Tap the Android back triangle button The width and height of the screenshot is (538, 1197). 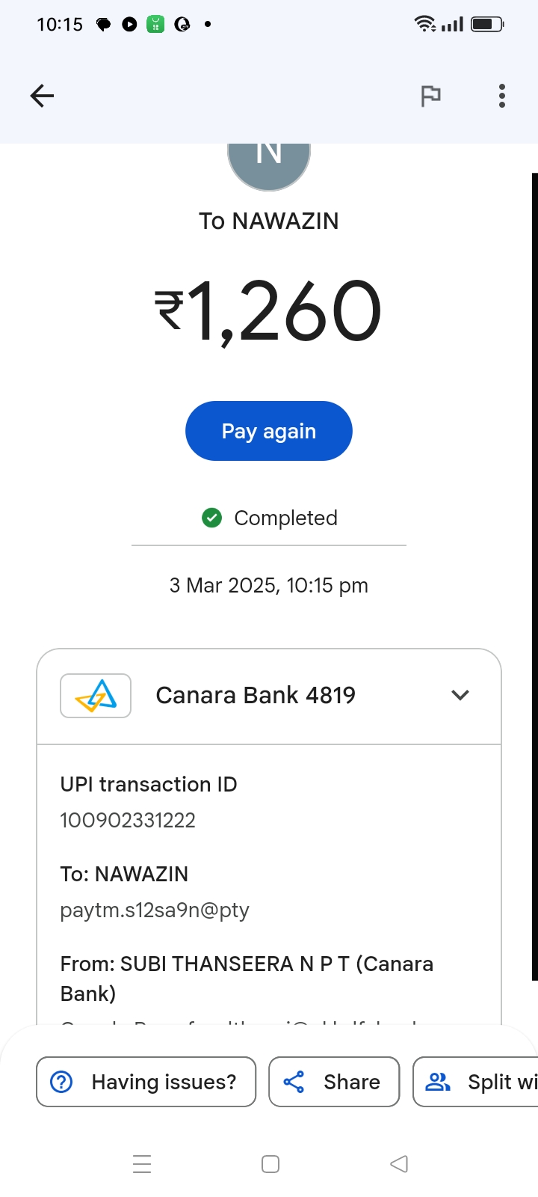pyautogui.click(x=399, y=1164)
